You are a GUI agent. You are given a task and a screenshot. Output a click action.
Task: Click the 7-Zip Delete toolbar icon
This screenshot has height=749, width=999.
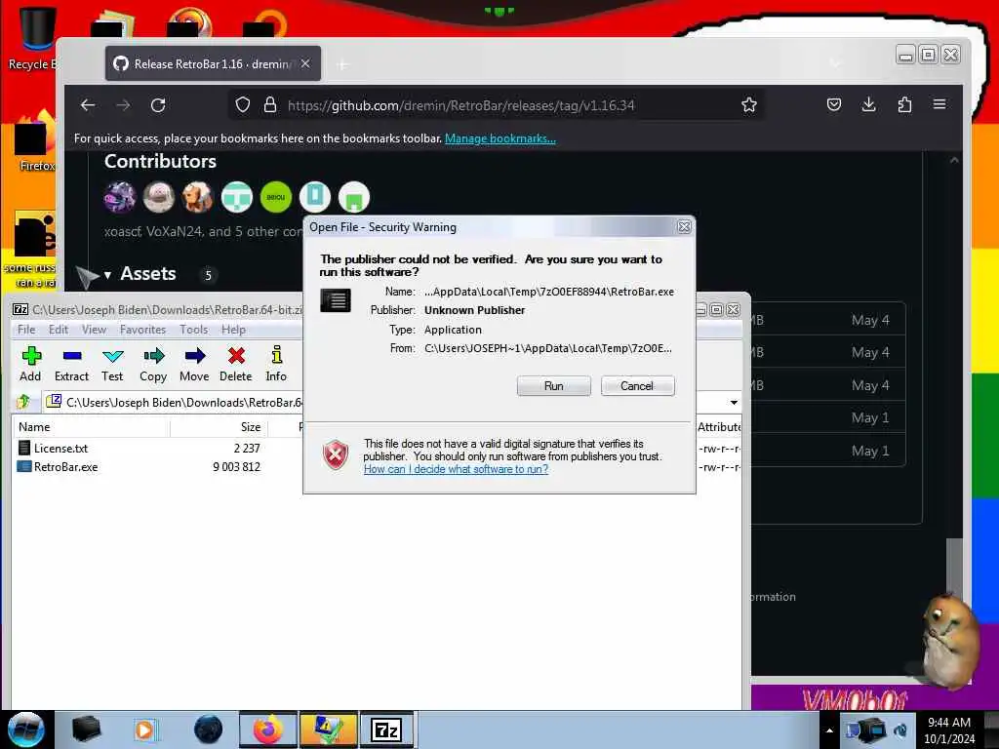coord(236,364)
